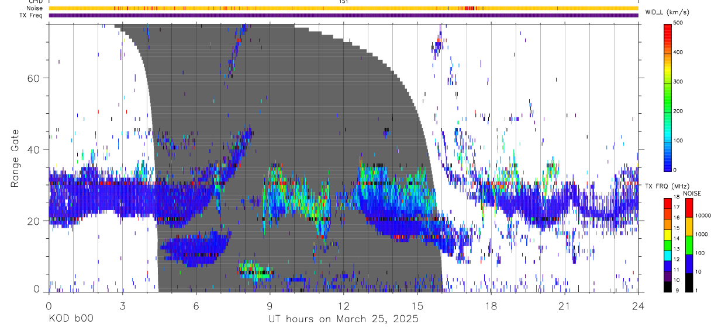Click the 500 tick on velocity width colorbar
718x331 pixels.
[678, 23]
